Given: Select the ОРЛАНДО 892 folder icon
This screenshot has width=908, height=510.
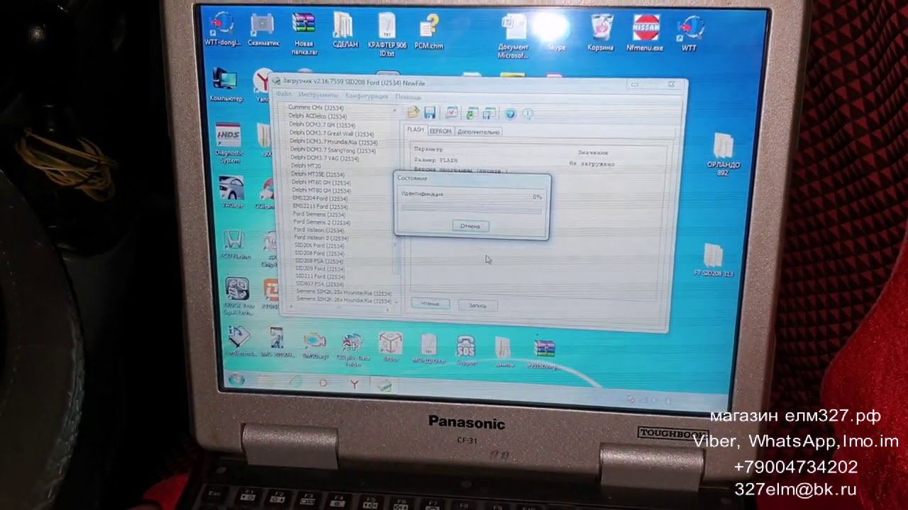Looking at the screenshot, I should tap(723, 152).
